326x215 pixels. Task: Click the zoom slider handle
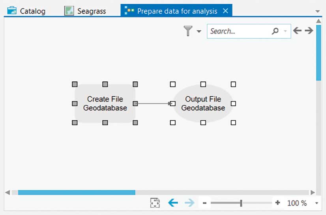[x=241, y=203]
